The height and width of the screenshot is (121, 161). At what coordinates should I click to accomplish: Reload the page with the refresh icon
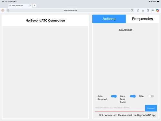[x=132, y=10]
